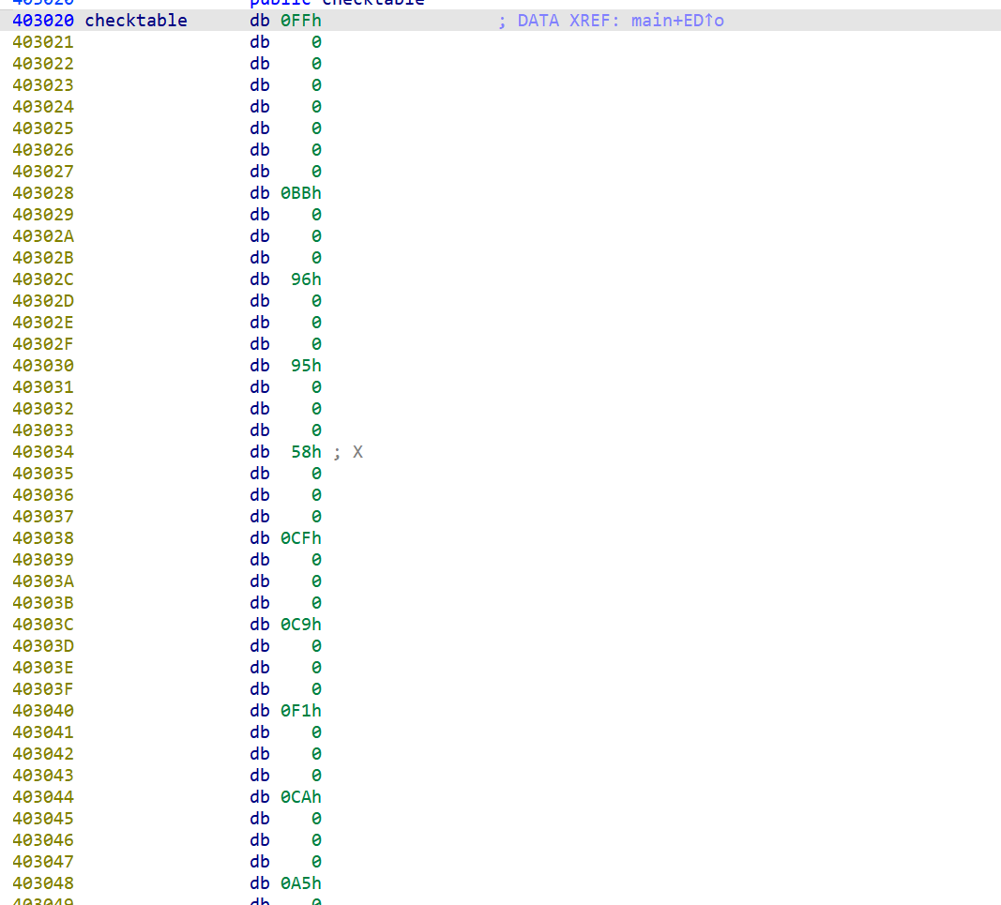
Task: Click the X character comment
Action: tap(357, 452)
